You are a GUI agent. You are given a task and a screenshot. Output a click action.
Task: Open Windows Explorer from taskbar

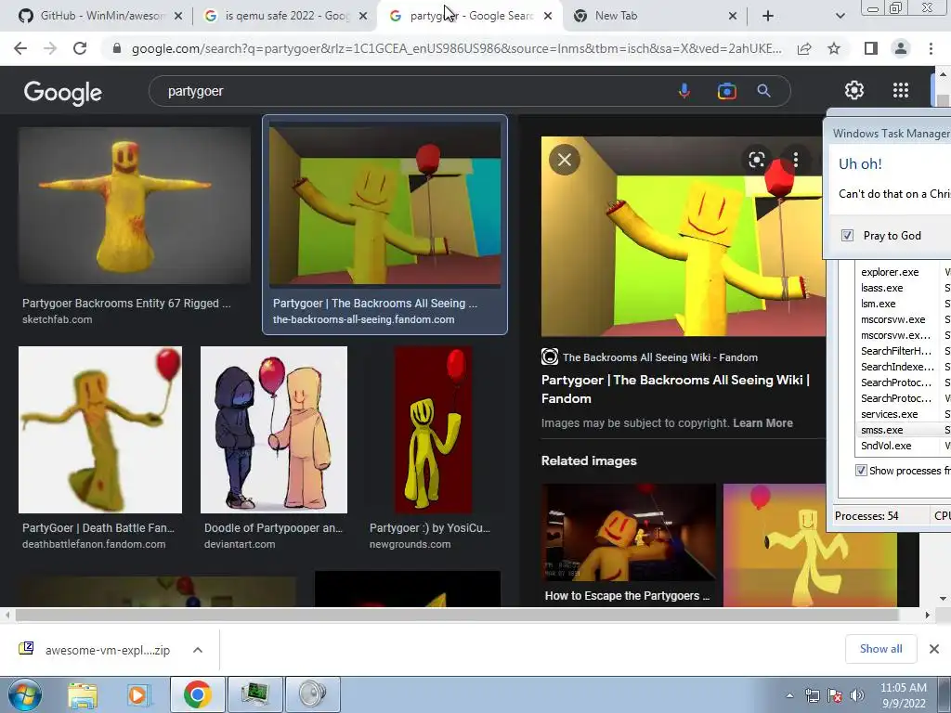83,694
